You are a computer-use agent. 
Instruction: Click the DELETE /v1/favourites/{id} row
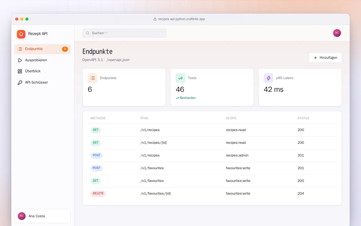click(x=212, y=194)
